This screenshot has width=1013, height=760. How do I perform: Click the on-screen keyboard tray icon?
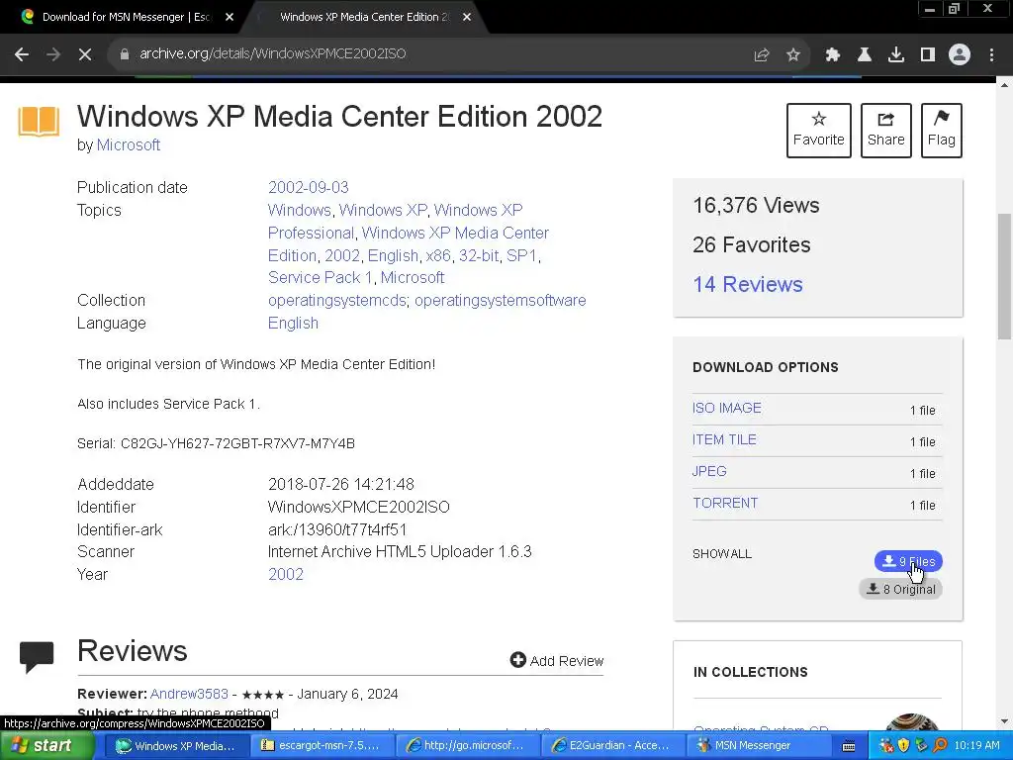pos(850,746)
